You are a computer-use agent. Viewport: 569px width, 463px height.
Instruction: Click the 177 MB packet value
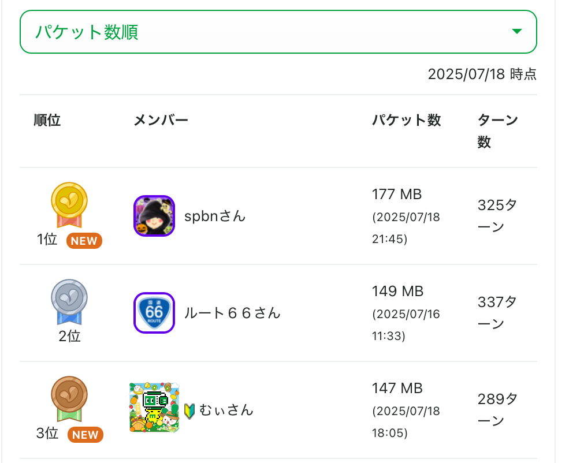[397, 195]
